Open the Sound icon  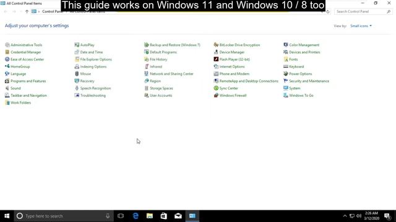click(x=7, y=88)
